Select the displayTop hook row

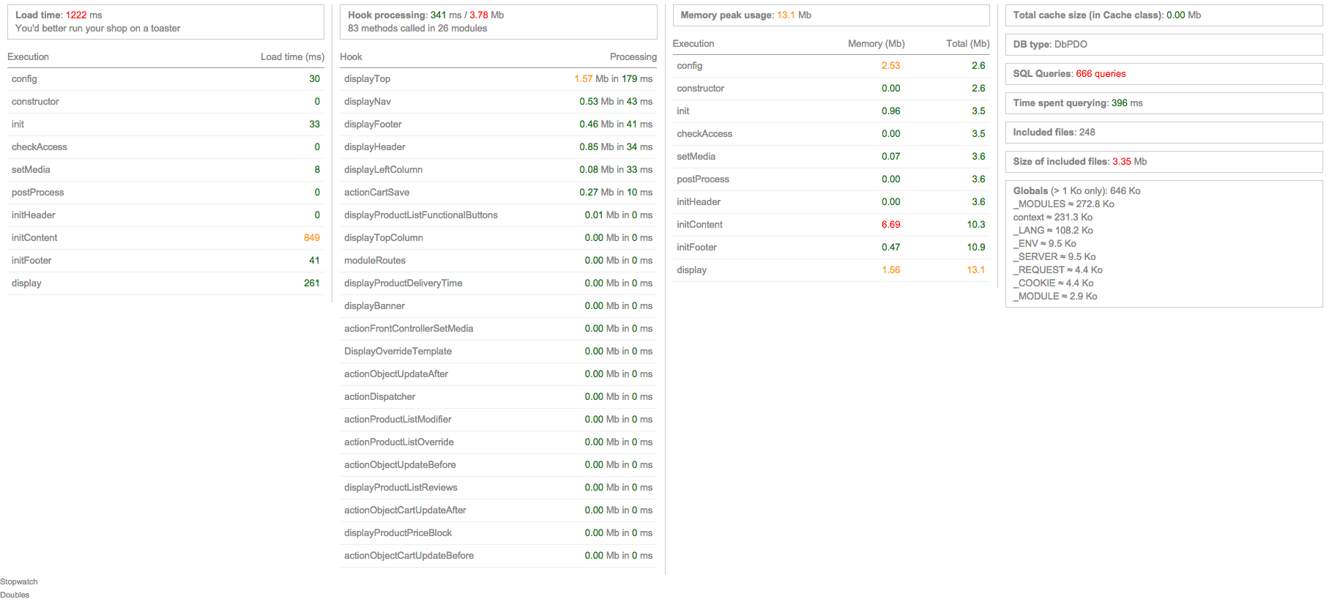pyautogui.click(x=498, y=78)
